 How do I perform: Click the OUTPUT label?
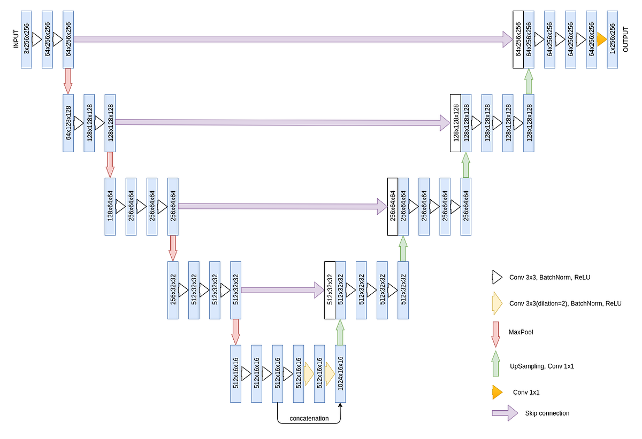point(626,39)
